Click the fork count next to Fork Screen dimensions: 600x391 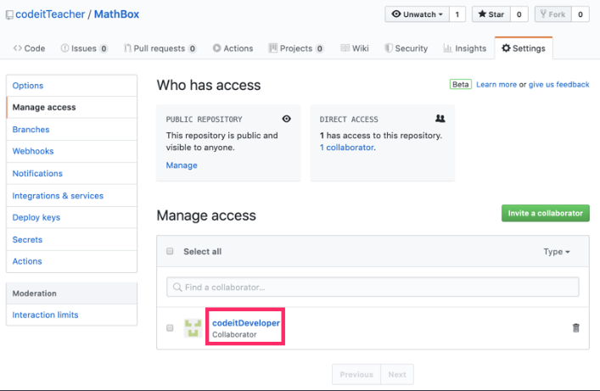click(580, 14)
